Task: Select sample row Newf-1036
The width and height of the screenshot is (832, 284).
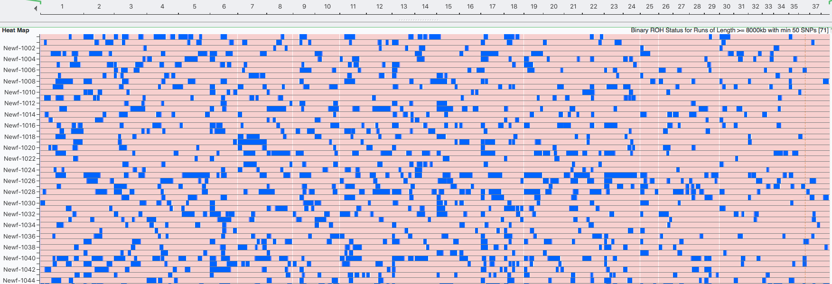Action: point(19,236)
